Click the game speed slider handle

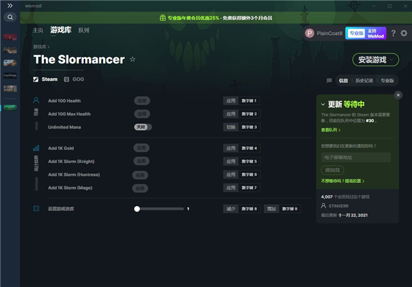pos(137,209)
